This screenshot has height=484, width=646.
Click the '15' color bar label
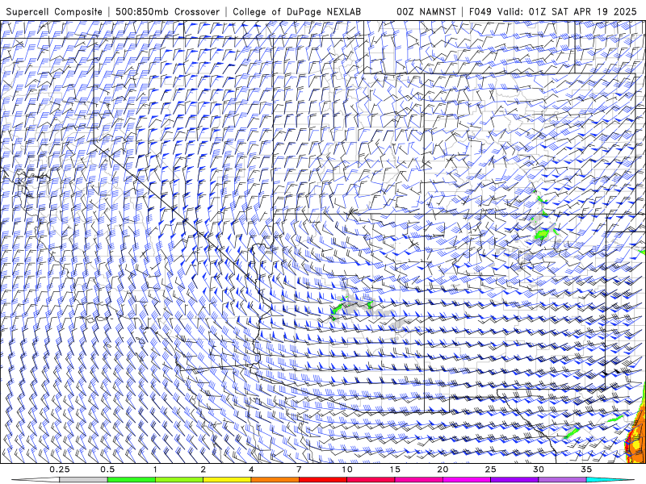395,469
